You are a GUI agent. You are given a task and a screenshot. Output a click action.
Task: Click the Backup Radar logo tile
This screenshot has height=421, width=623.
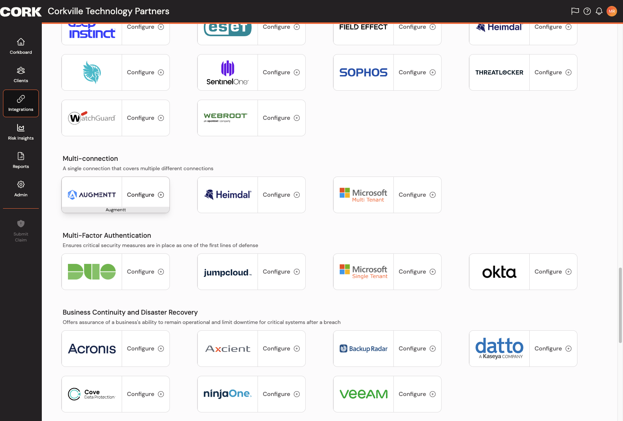[364, 349]
